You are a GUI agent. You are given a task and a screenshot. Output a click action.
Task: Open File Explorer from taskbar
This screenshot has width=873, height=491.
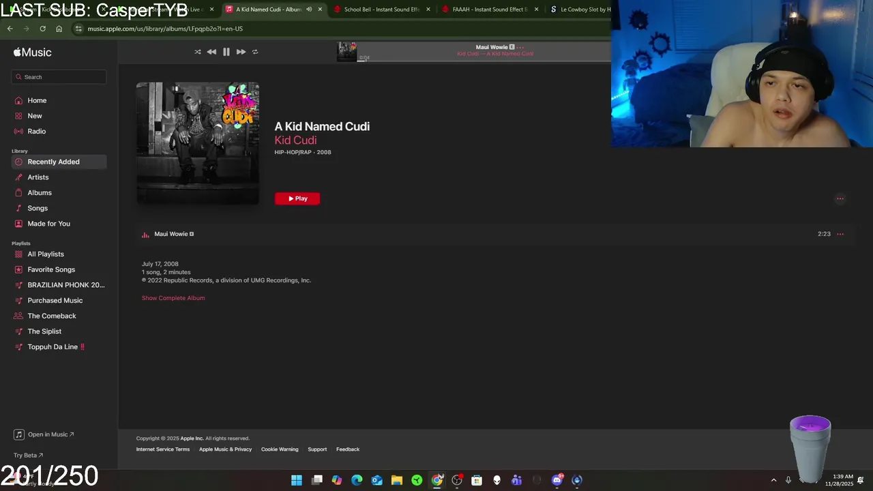[396, 480]
